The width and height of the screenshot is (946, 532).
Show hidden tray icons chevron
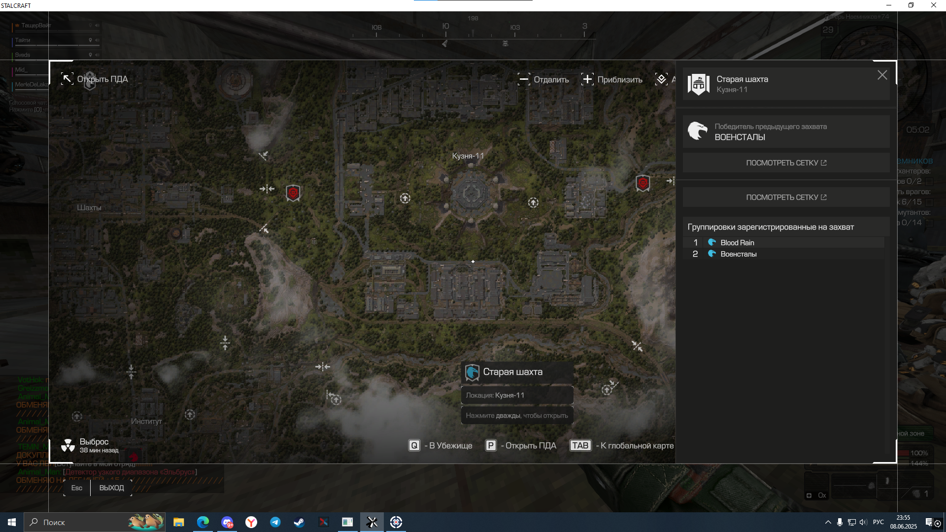coord(828,522)
